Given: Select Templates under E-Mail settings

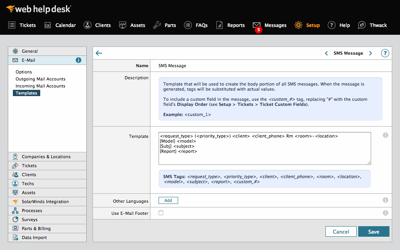Looking at the screenshot, I should coord(26,93).
